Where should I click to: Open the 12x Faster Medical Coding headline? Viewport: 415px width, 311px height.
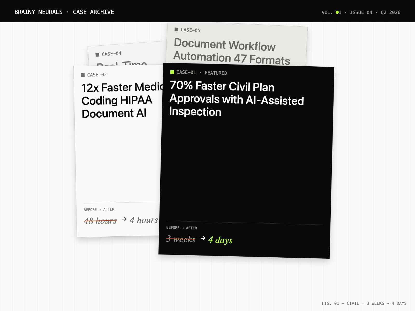click(122, 100)
